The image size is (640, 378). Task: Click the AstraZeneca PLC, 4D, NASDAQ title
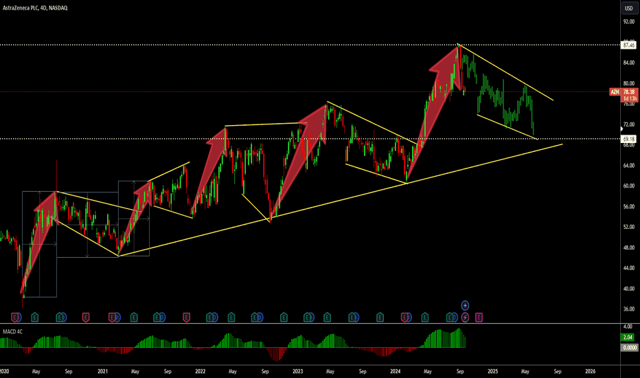[x=35, y=8]
